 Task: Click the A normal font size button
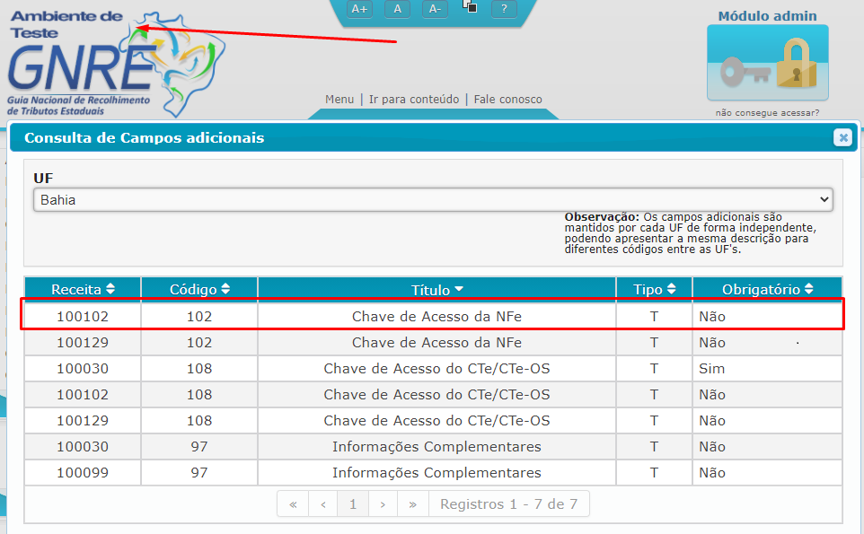(x=397, y=9)
